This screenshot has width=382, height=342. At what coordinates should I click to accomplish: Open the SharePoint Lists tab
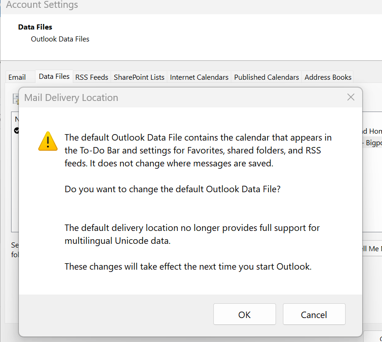tap(139, 77)
